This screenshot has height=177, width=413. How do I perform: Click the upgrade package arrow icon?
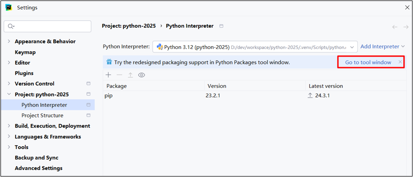130,75
